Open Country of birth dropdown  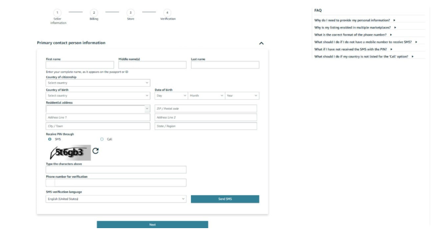pyautogui.click(x=98, y=95)
